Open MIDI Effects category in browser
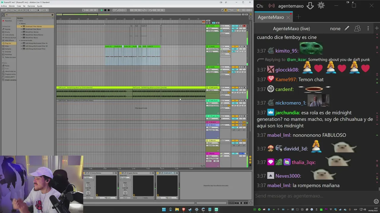Image resolution: width=380 pixels, height=213 pixels. tap(9, 41)
